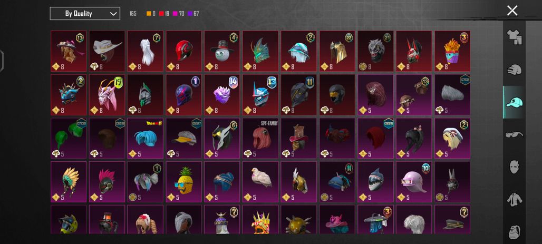
Task: Open the outfit sets category icon
Action: pos(514,37)
